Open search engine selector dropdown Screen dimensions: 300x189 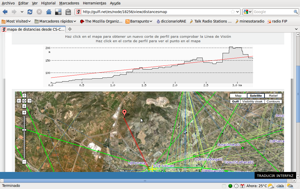coord(248,12)
